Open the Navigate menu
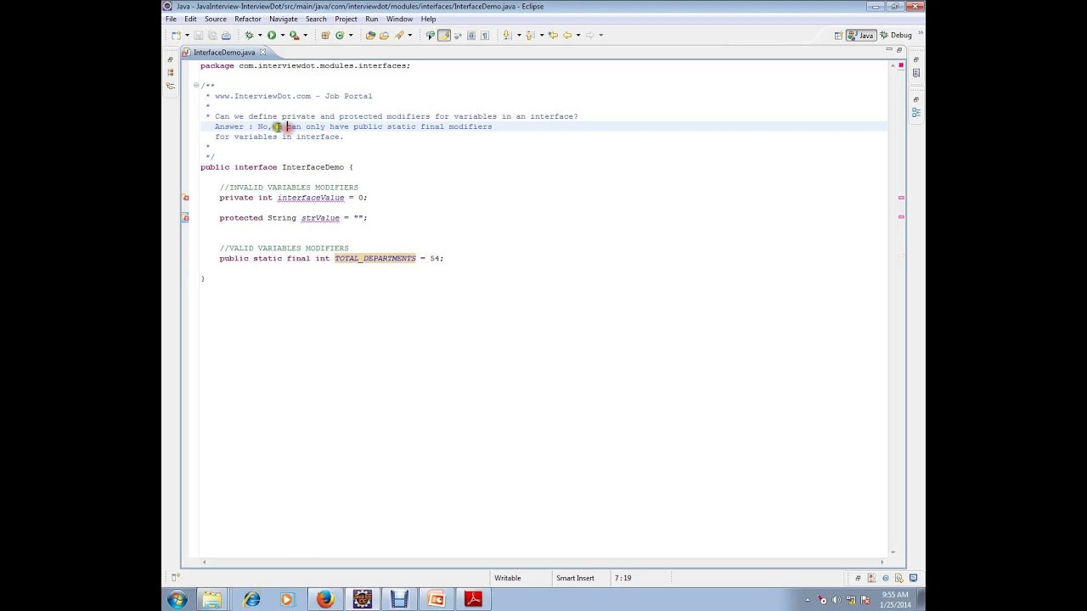This screenshot has height=611, width=1087. coord(284,19)
